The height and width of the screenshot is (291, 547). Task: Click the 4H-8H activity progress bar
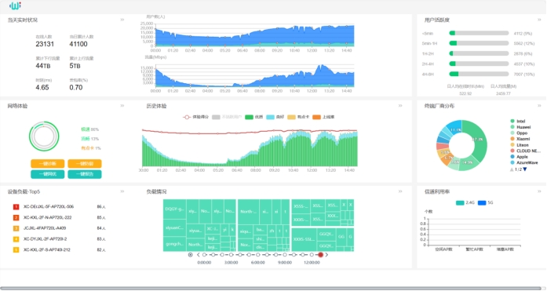click(x=479, y=74)
